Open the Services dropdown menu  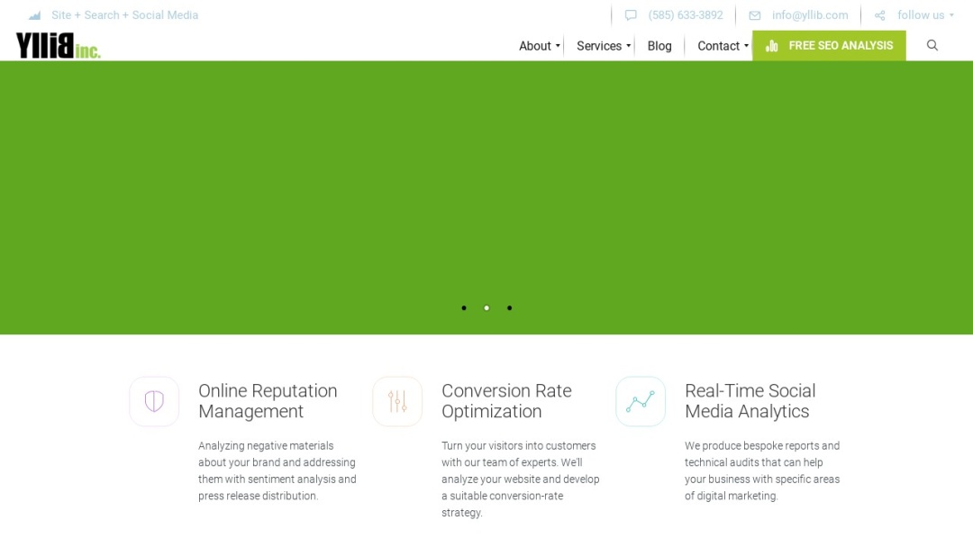599,45
